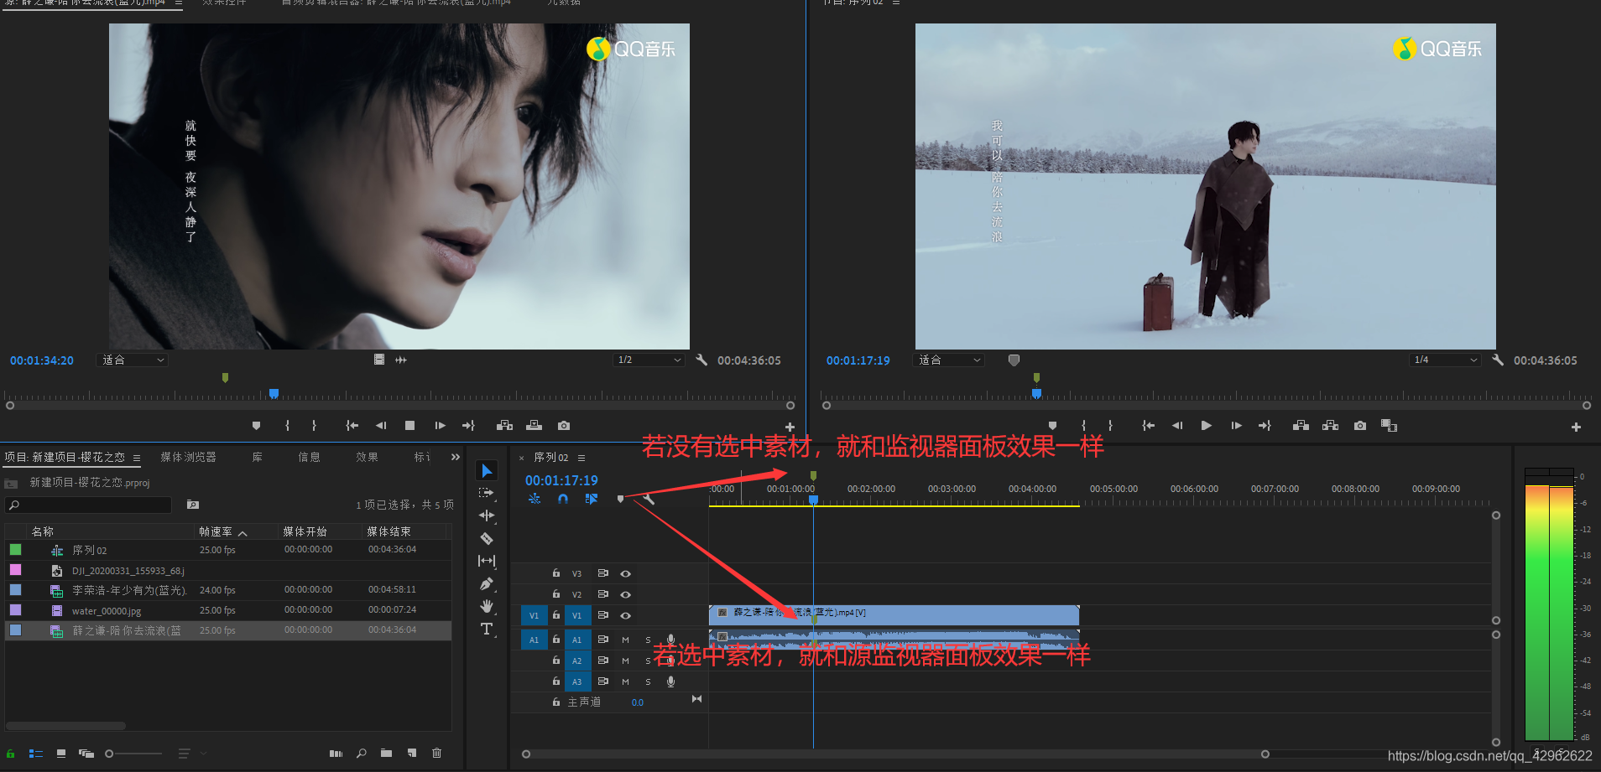Viewport: 1601px width, 772px height.
Task: Toggle V3 track output eye
Action: coord(625,573)
